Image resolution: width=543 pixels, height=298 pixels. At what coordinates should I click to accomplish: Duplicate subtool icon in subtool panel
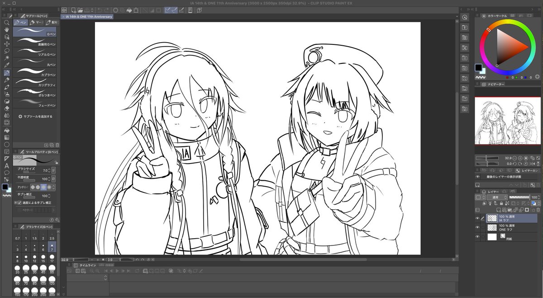tap(52, 145)
